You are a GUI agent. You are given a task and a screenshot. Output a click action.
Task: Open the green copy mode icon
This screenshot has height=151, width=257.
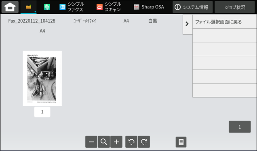point(47,7)
